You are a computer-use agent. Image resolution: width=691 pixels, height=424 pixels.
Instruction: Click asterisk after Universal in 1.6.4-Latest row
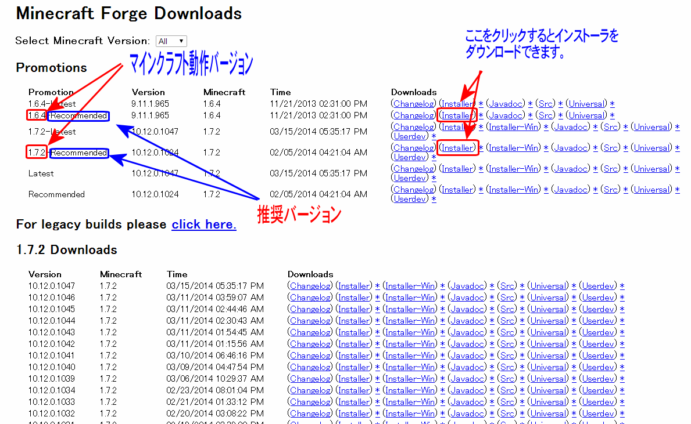[612, 104]
